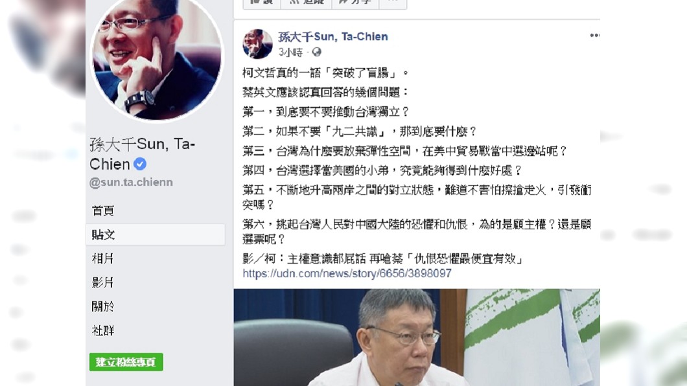The height and width of the screenshot is (386, 687).
Task: Click the Share (分享) page button
Action: click(355, 3)
